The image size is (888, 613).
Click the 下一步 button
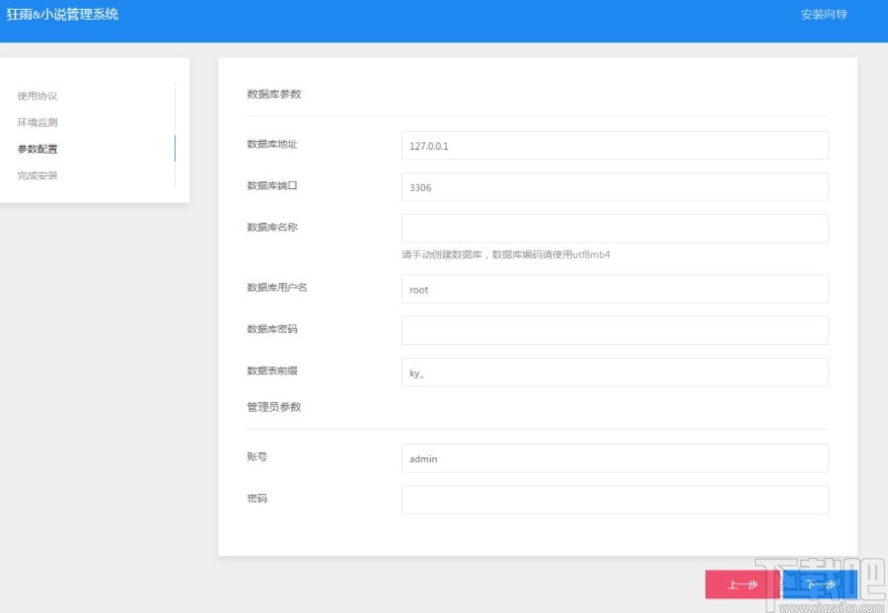(821, 583)
